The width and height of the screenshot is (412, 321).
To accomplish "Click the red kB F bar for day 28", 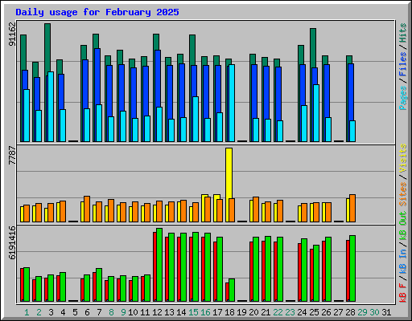I will coord(348,270).
